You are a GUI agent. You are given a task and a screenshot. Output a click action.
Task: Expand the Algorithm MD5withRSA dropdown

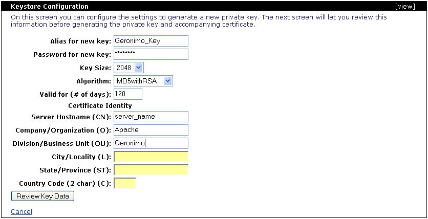[143, 81]
